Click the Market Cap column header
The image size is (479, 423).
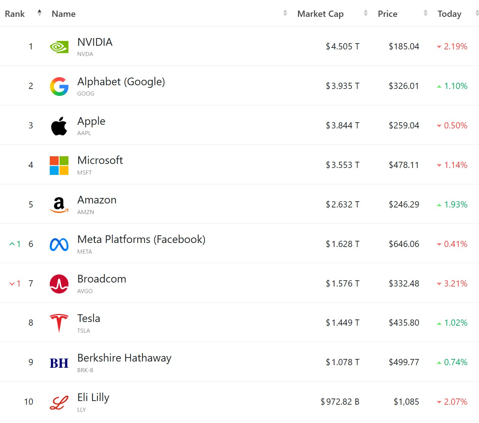click(320, 14)
